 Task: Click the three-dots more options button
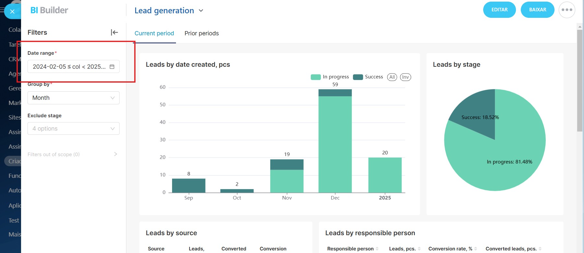(x=566, y=10)
